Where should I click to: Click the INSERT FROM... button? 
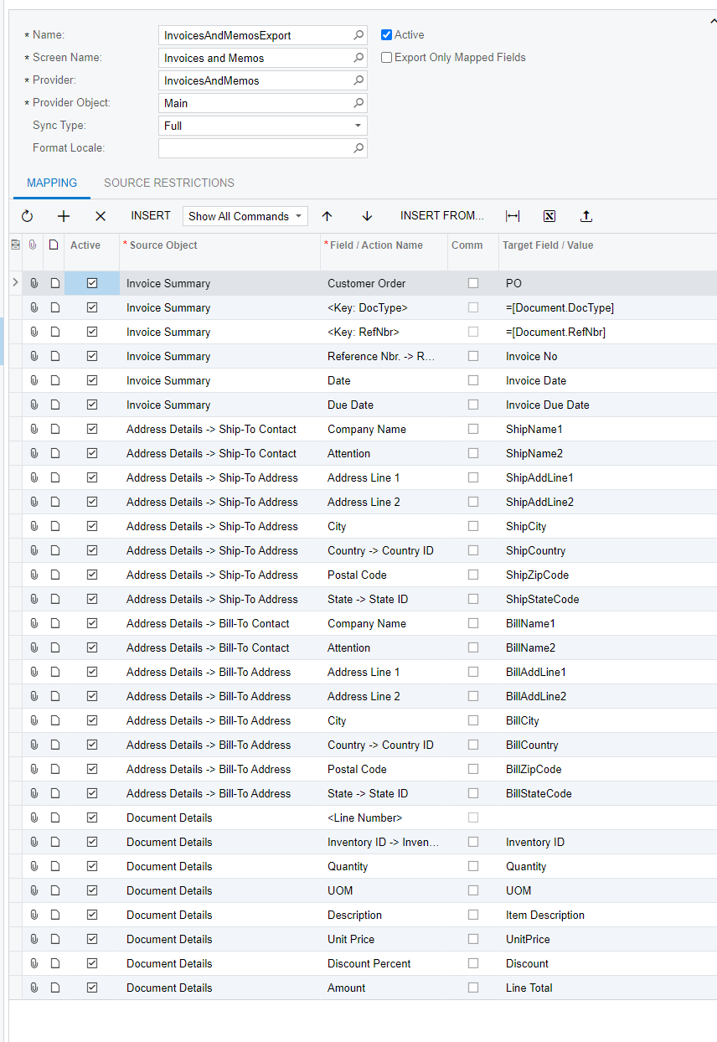[442, 216]
